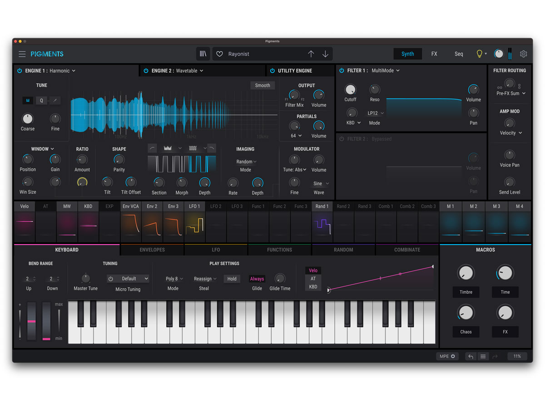Image resolution: width=545 pixels, height=409 pixels.
Task: Click the Parity shape knob
Action: click(119, 160)
